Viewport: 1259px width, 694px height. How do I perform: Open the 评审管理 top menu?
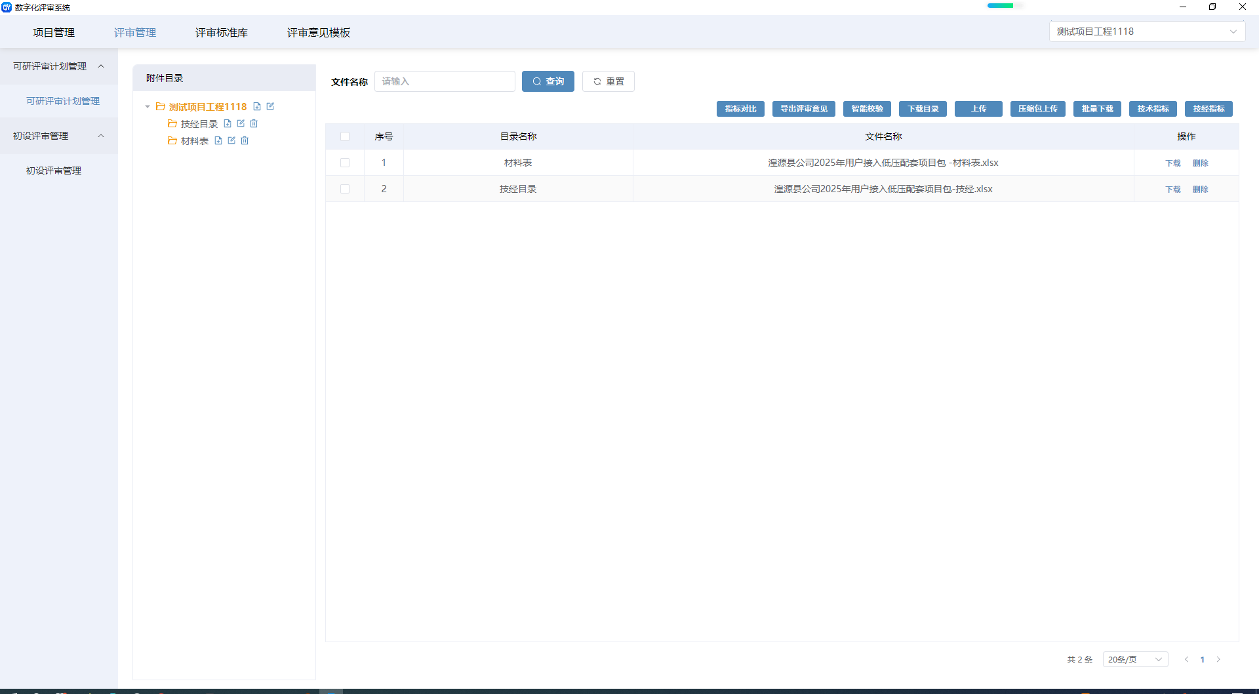pyautogui.click(x=135, y=32)
